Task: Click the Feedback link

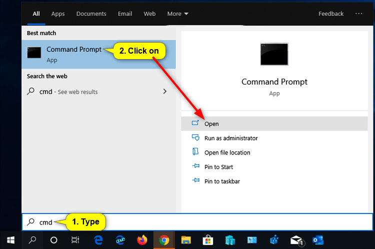Action: 331,14
